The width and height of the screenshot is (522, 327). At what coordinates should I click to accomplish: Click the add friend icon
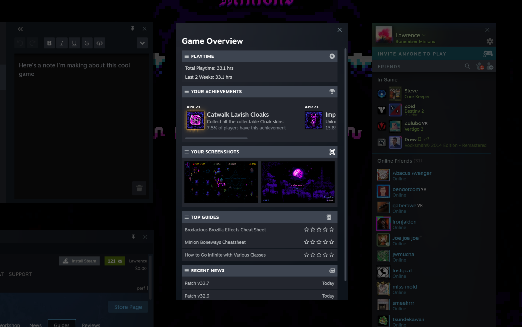(490, 66)
